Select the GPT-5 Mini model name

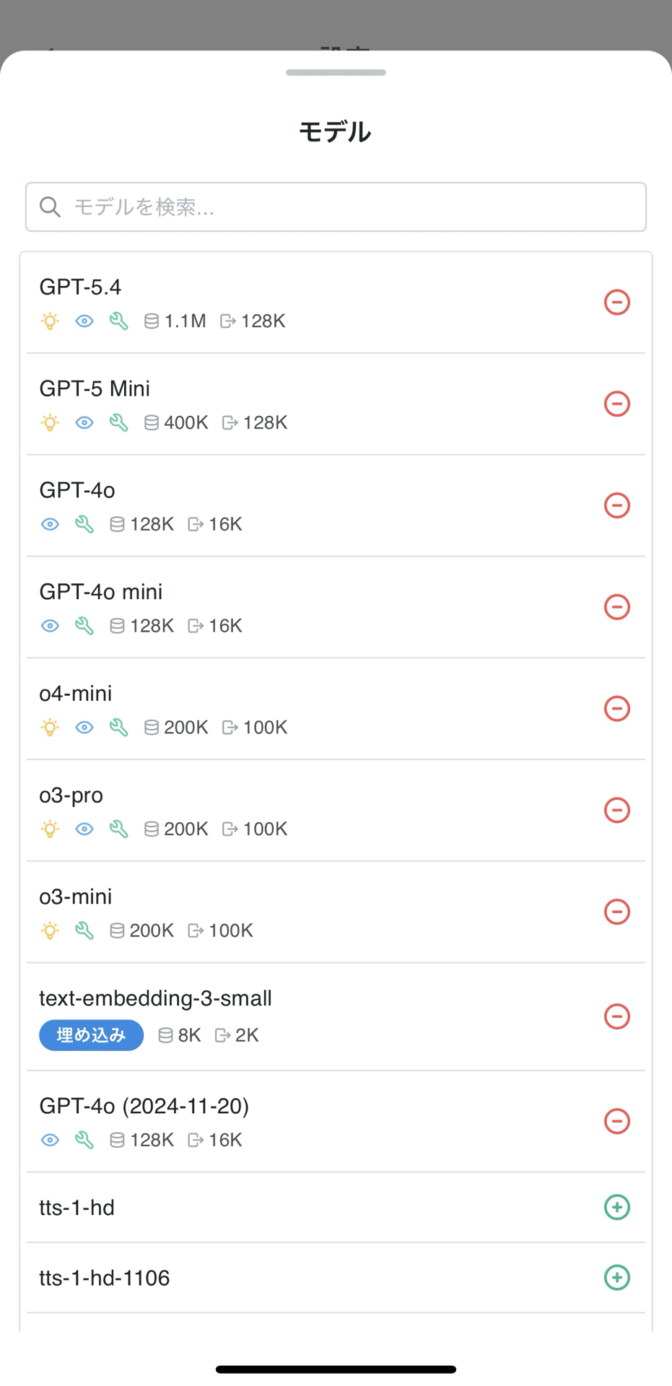95,388
